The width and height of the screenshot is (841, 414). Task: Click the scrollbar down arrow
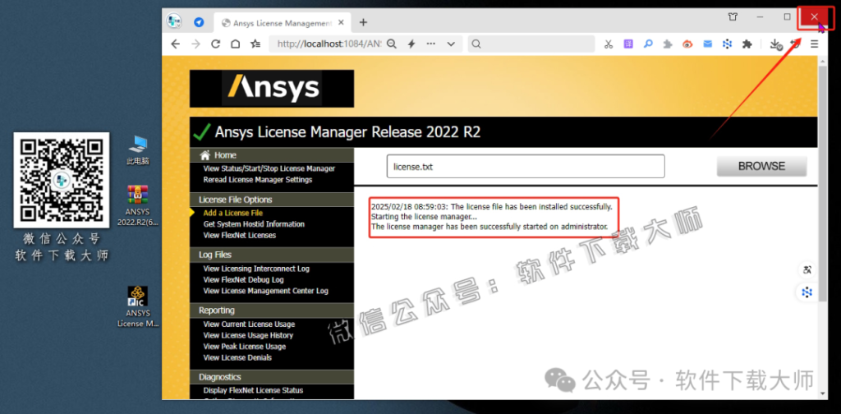tap(823, 393)
